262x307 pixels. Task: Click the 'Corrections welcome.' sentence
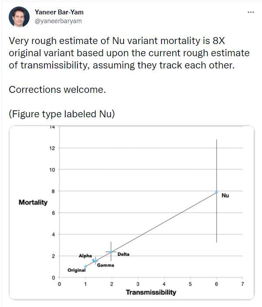(57, 89)
